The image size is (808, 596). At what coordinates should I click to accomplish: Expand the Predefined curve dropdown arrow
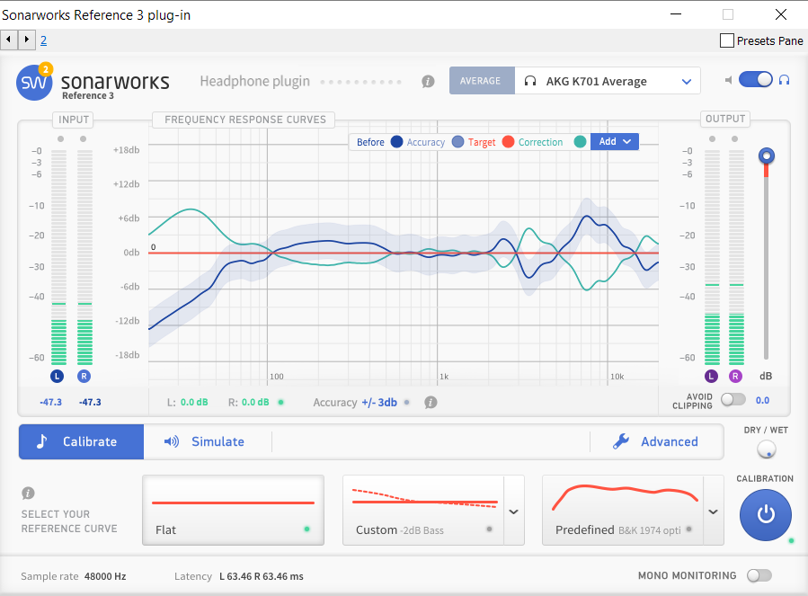click(714, 511)
